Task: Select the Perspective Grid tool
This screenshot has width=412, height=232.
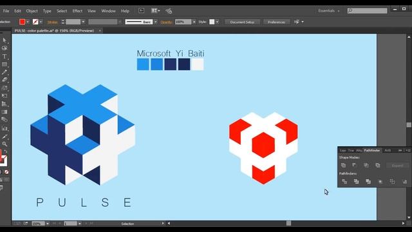Action: [5, 104]
